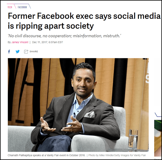Click the Twitter bird share icon
Image resolution: width=162 pixels, height=160 pixels.
click(18, 51)
